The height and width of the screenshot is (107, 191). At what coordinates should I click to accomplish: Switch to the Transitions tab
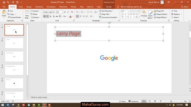pyautogui.click(x=39, y=7)
